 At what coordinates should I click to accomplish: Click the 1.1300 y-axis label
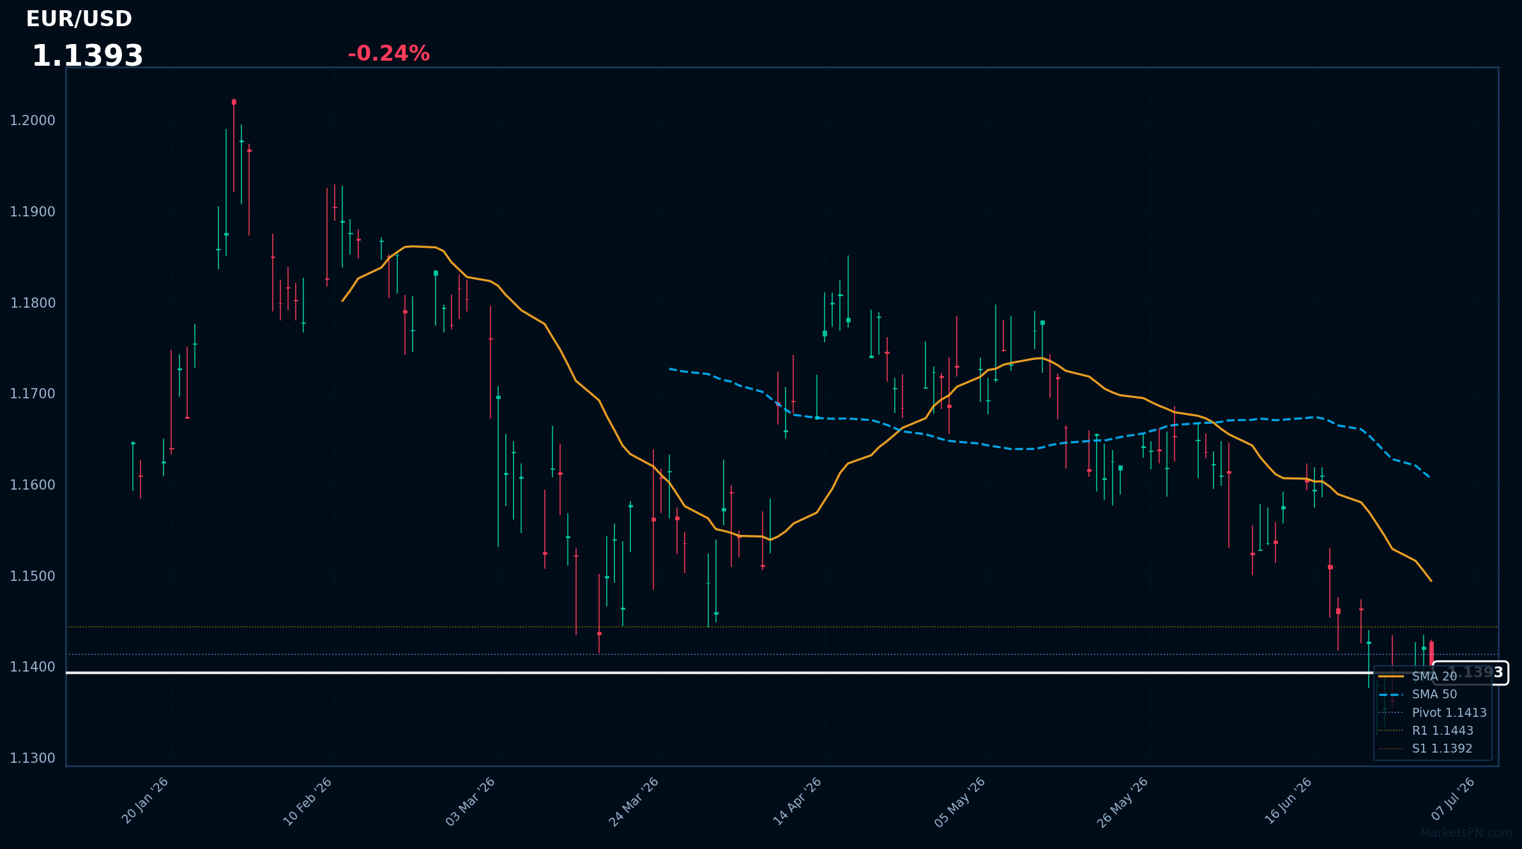click(33, 758)
